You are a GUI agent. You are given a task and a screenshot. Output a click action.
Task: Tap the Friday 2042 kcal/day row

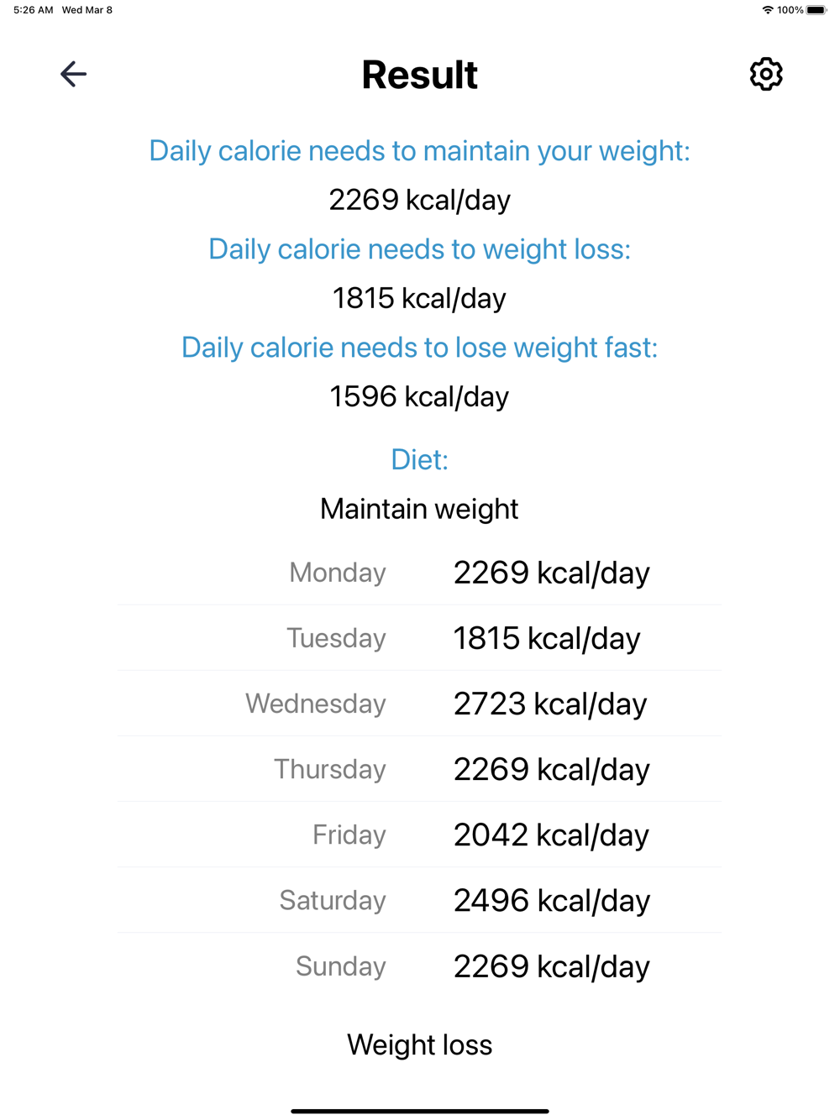[x=420, y=835]
